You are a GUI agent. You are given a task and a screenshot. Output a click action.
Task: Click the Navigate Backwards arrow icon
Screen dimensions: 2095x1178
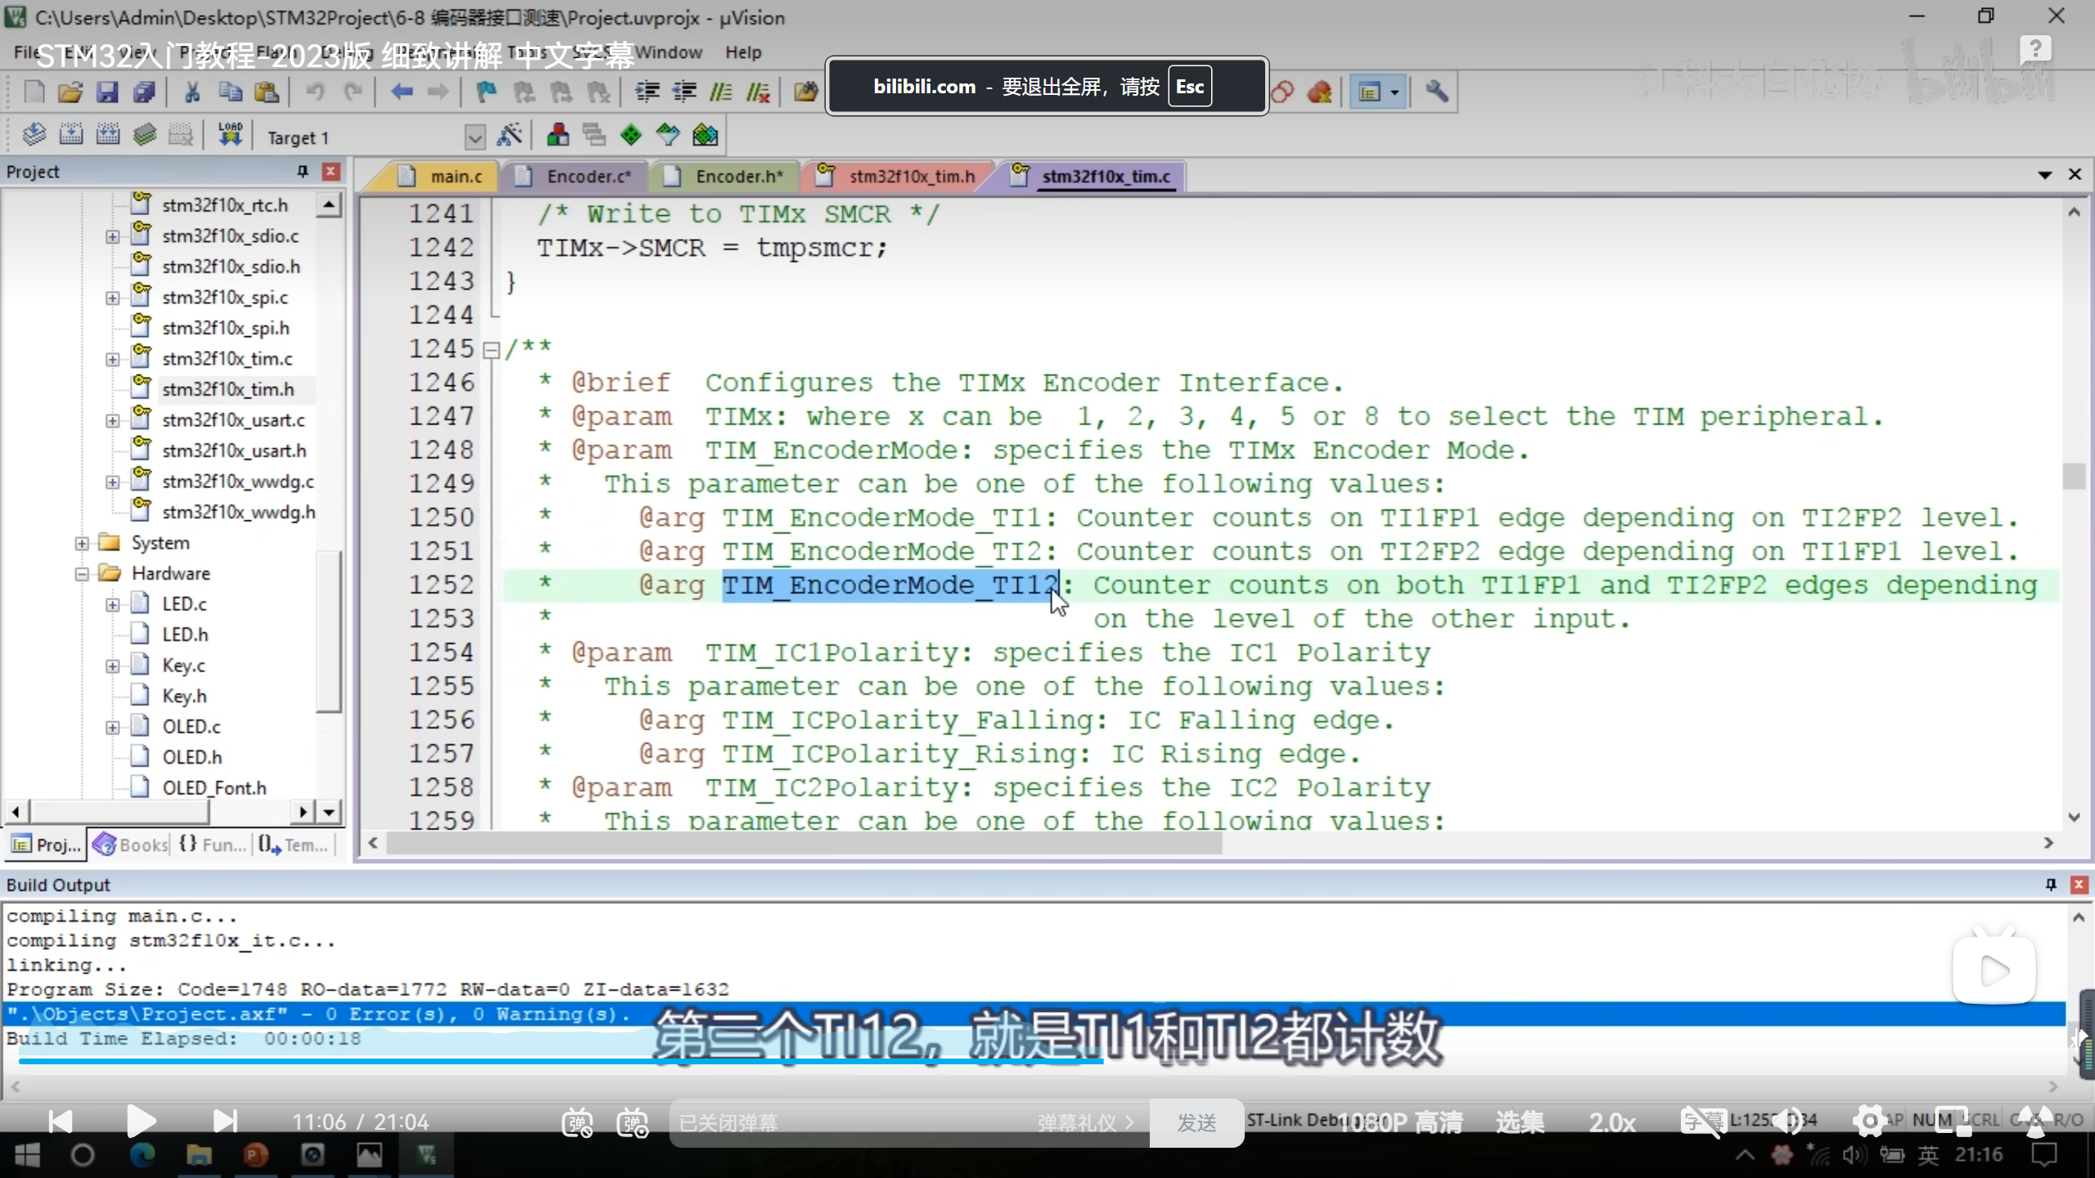click(401, 92)
